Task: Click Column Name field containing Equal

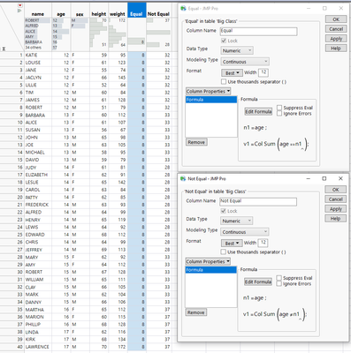Action: click(259, 31)
